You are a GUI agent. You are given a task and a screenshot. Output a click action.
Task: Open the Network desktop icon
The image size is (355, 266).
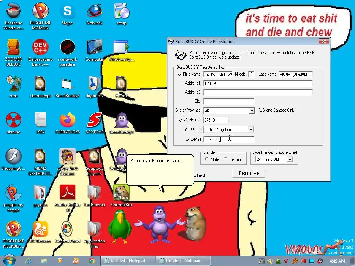(x=94, y=14)
